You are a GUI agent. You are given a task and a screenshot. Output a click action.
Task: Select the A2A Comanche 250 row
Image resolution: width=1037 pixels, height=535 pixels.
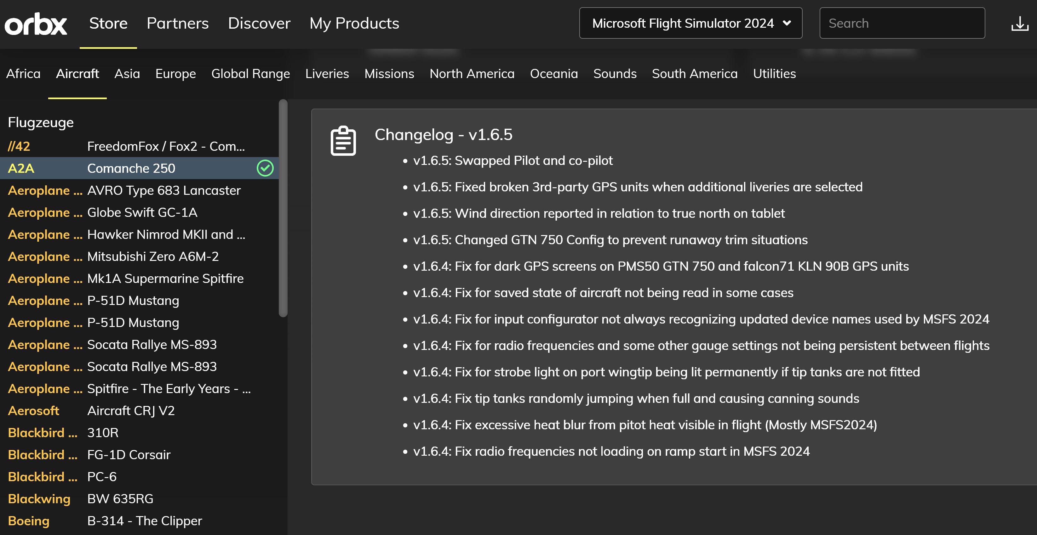click(139, 168)
